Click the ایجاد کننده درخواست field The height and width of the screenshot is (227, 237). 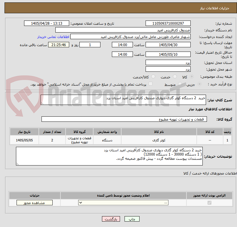coord(131,37)
